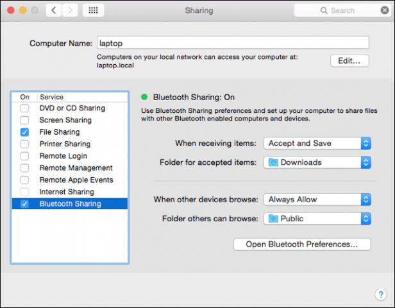Click the green Bluetooth Sharing status indicator
This screenshot has height=308, width=395.
tap(144, 97)
